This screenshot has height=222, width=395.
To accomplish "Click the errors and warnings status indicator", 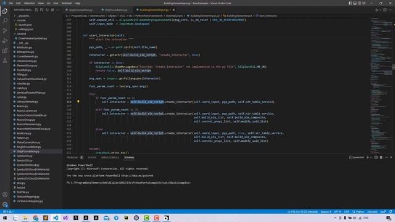I will pos(8,212).
